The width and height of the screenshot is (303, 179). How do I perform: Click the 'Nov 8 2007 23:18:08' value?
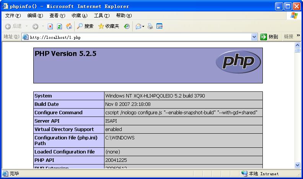coord(128,104)
